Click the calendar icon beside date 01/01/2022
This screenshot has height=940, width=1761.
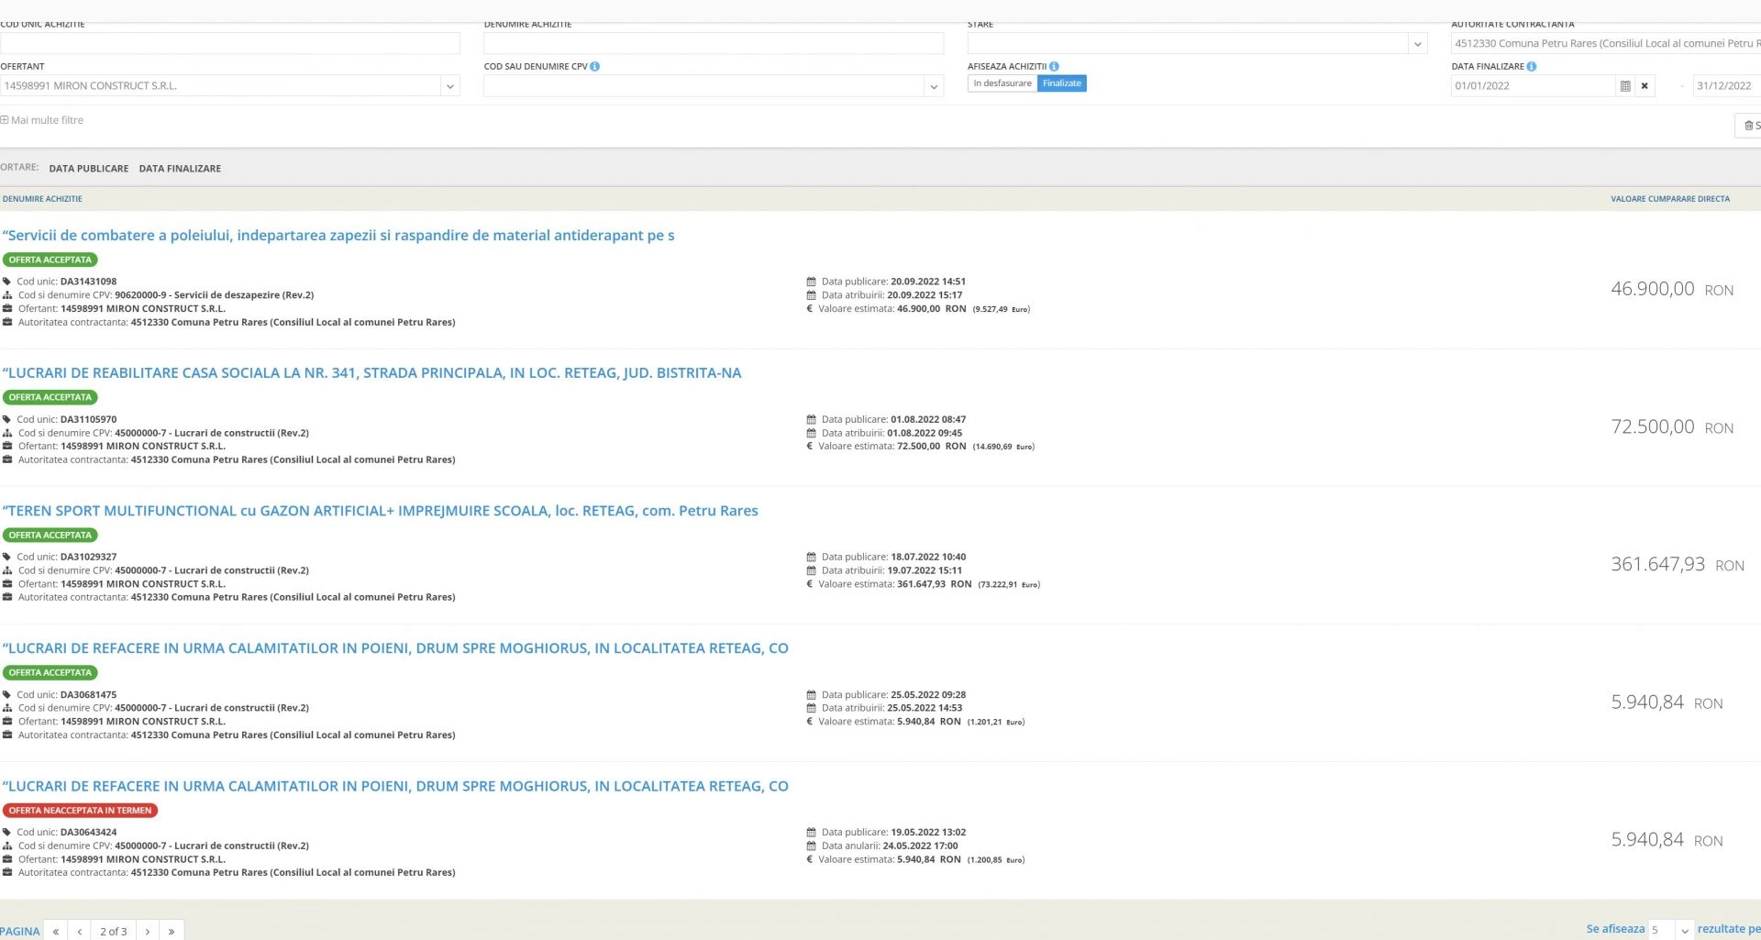click(x=1624, y=86)
